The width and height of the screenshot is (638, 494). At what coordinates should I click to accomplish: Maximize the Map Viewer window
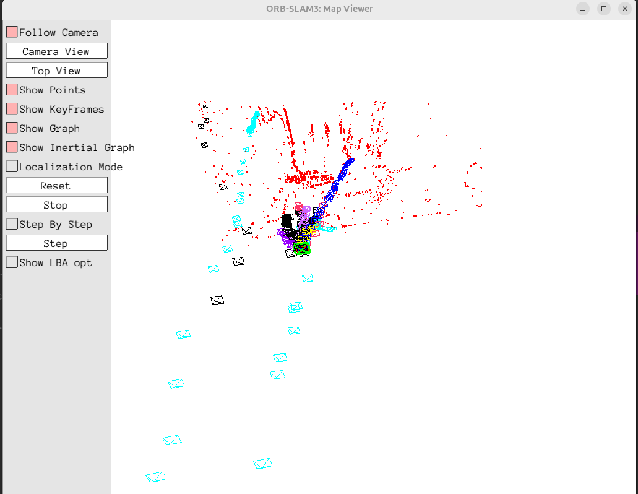click(604, 9)
